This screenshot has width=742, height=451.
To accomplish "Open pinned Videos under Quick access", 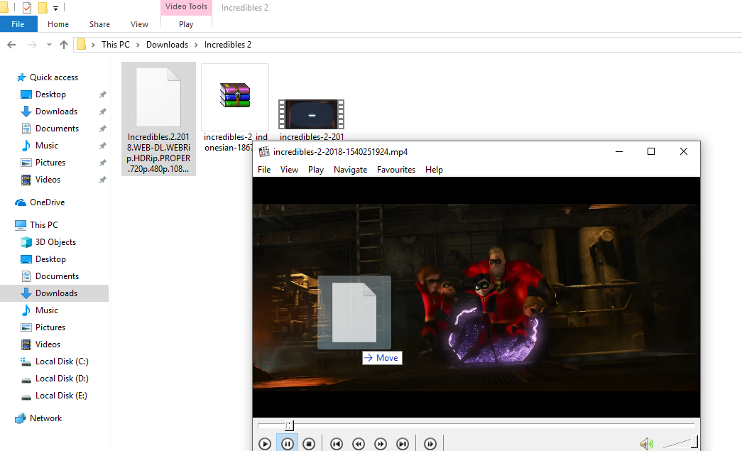I will click(48, 180).
